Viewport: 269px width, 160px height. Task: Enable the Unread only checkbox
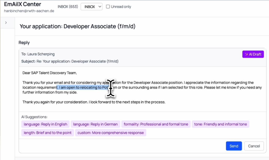pos(108,7)
